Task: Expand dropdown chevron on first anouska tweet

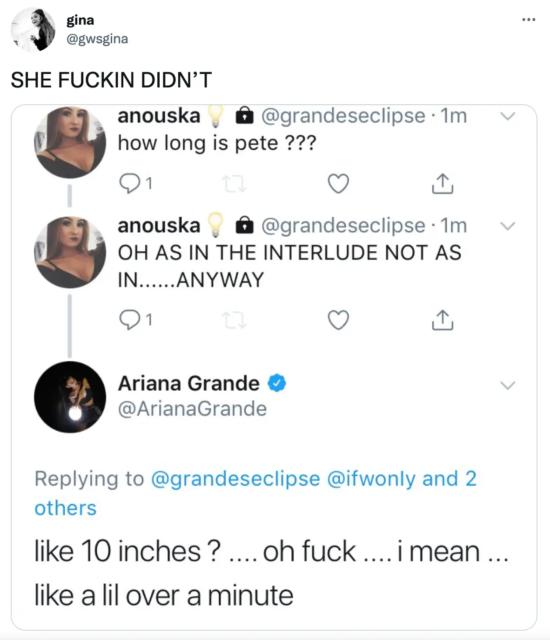Action: pyautogui.click(x=508, y=116)
